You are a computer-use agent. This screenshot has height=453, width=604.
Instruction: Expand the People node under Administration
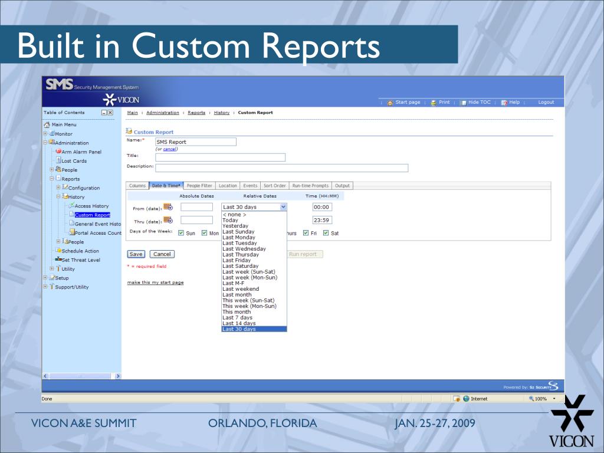click(x=52, y=169)
